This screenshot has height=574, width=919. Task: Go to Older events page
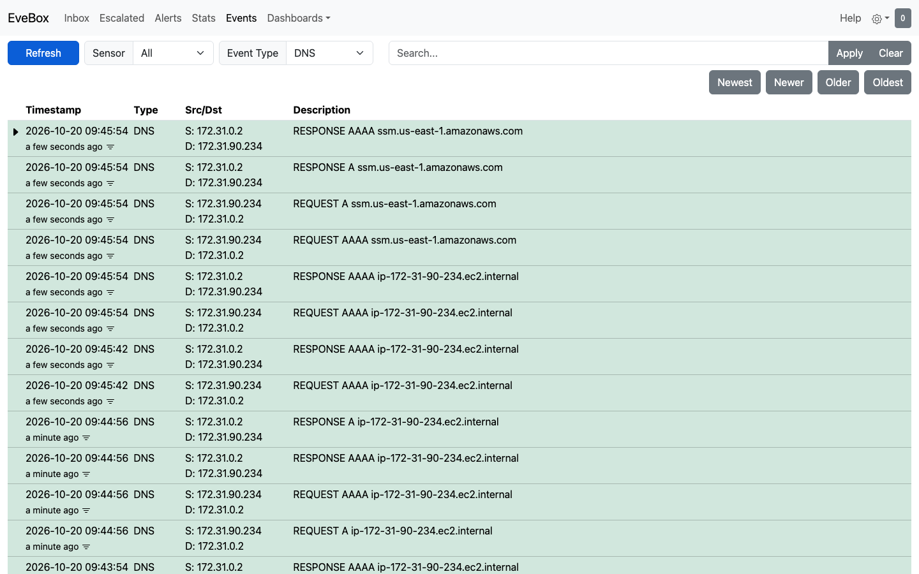coord(838,82)
